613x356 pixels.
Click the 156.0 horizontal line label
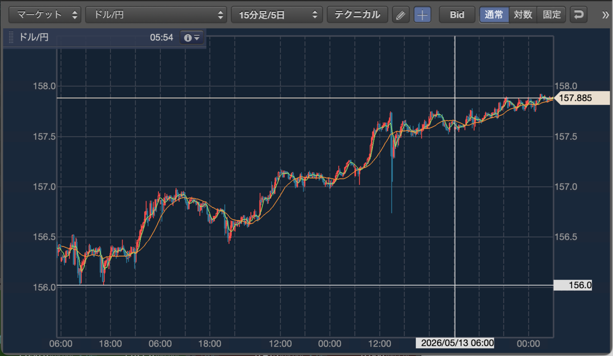point(573,286)
